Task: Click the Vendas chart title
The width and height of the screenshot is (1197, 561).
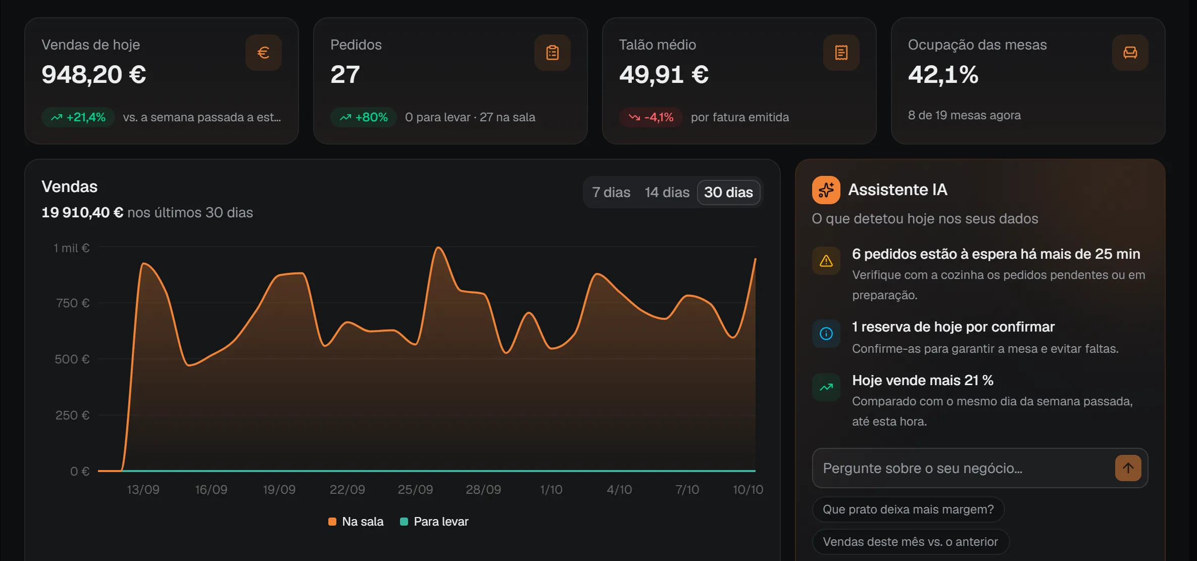Action: pos(70,186)
